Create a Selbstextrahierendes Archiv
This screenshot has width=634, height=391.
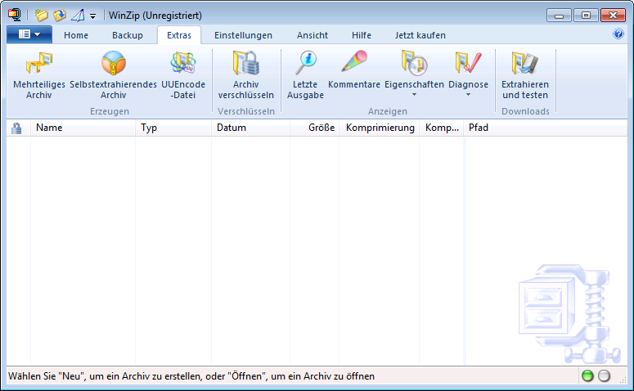pos(113,75)
